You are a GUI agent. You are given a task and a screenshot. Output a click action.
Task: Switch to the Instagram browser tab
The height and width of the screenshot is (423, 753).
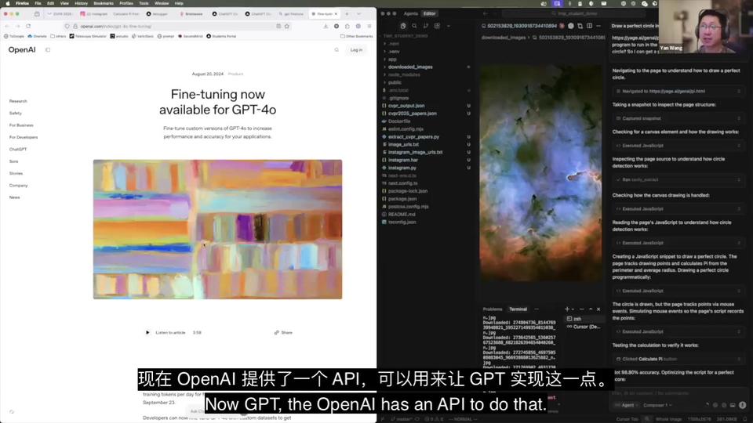(x=93, y=14)
